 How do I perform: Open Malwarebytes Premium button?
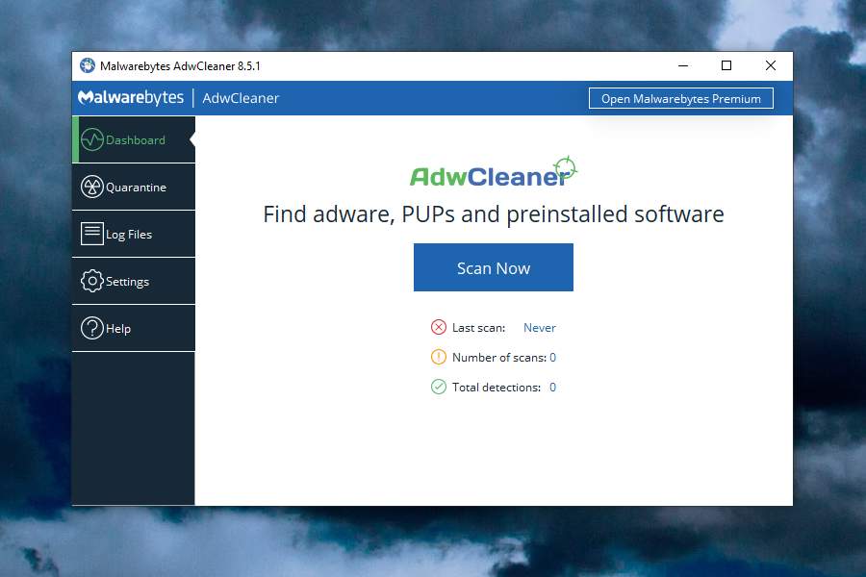[681, 98]
